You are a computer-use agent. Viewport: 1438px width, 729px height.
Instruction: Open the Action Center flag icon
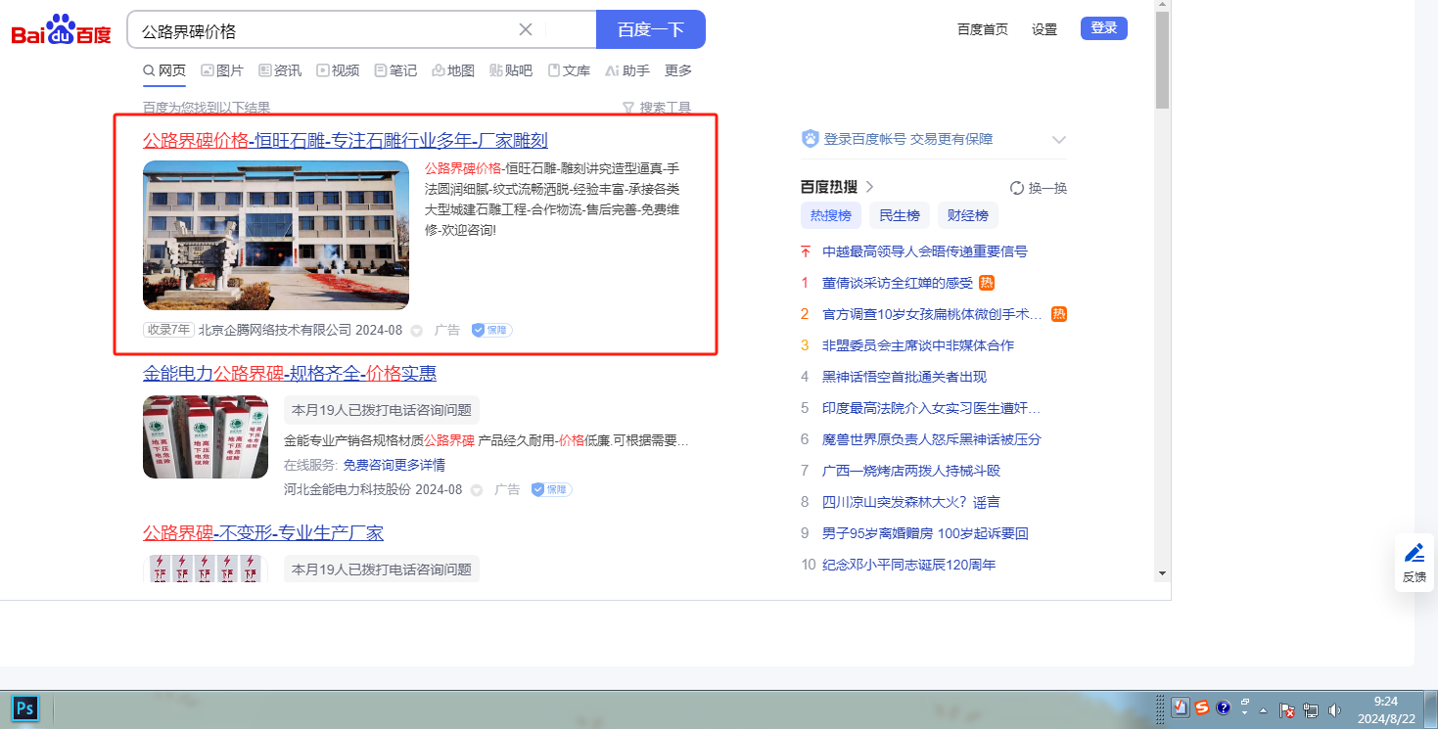pyautogui.click(x=1287, y=709)
